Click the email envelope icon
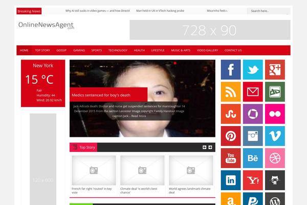 pyautogui.click(x=253, y=92)
